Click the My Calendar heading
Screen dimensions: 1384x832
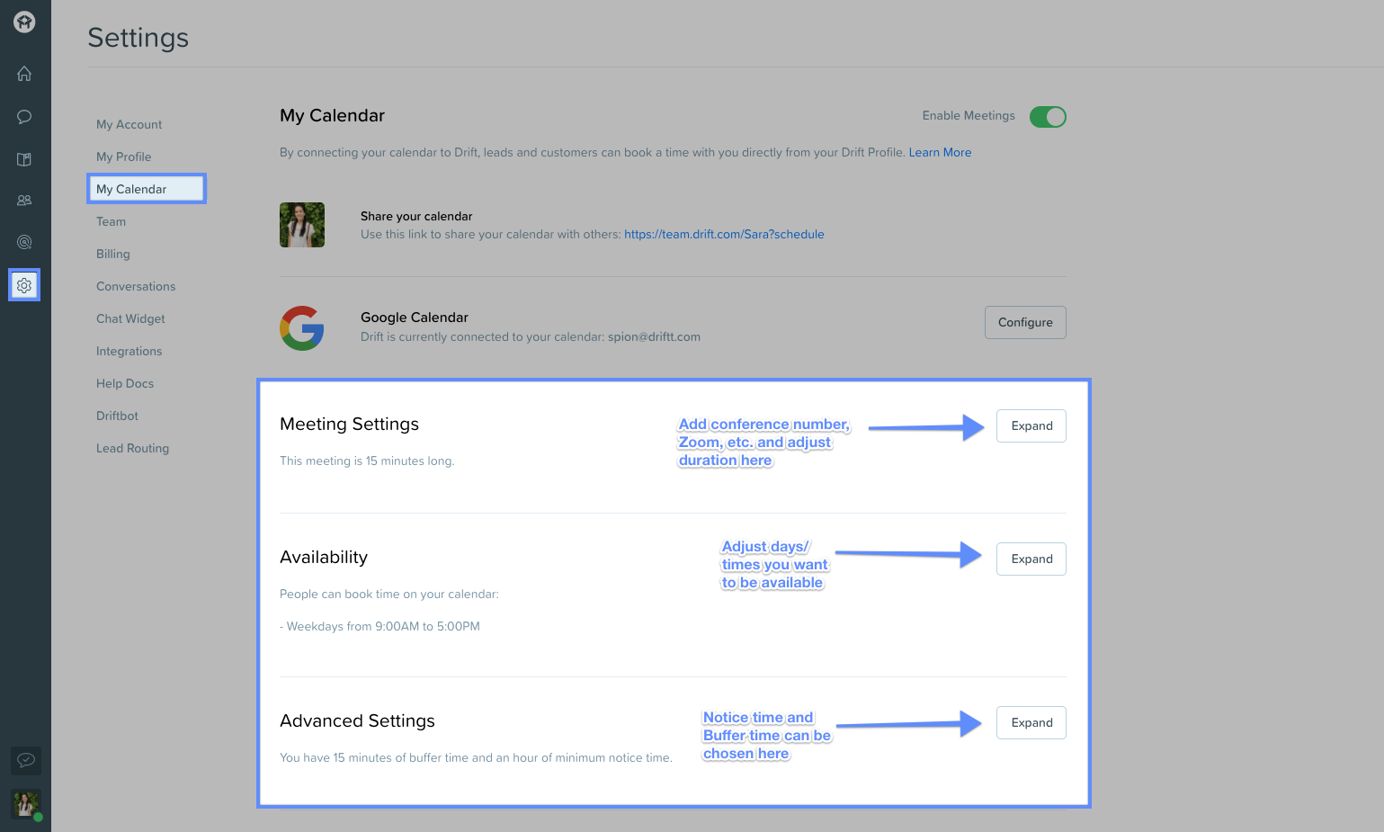[333, 116]
